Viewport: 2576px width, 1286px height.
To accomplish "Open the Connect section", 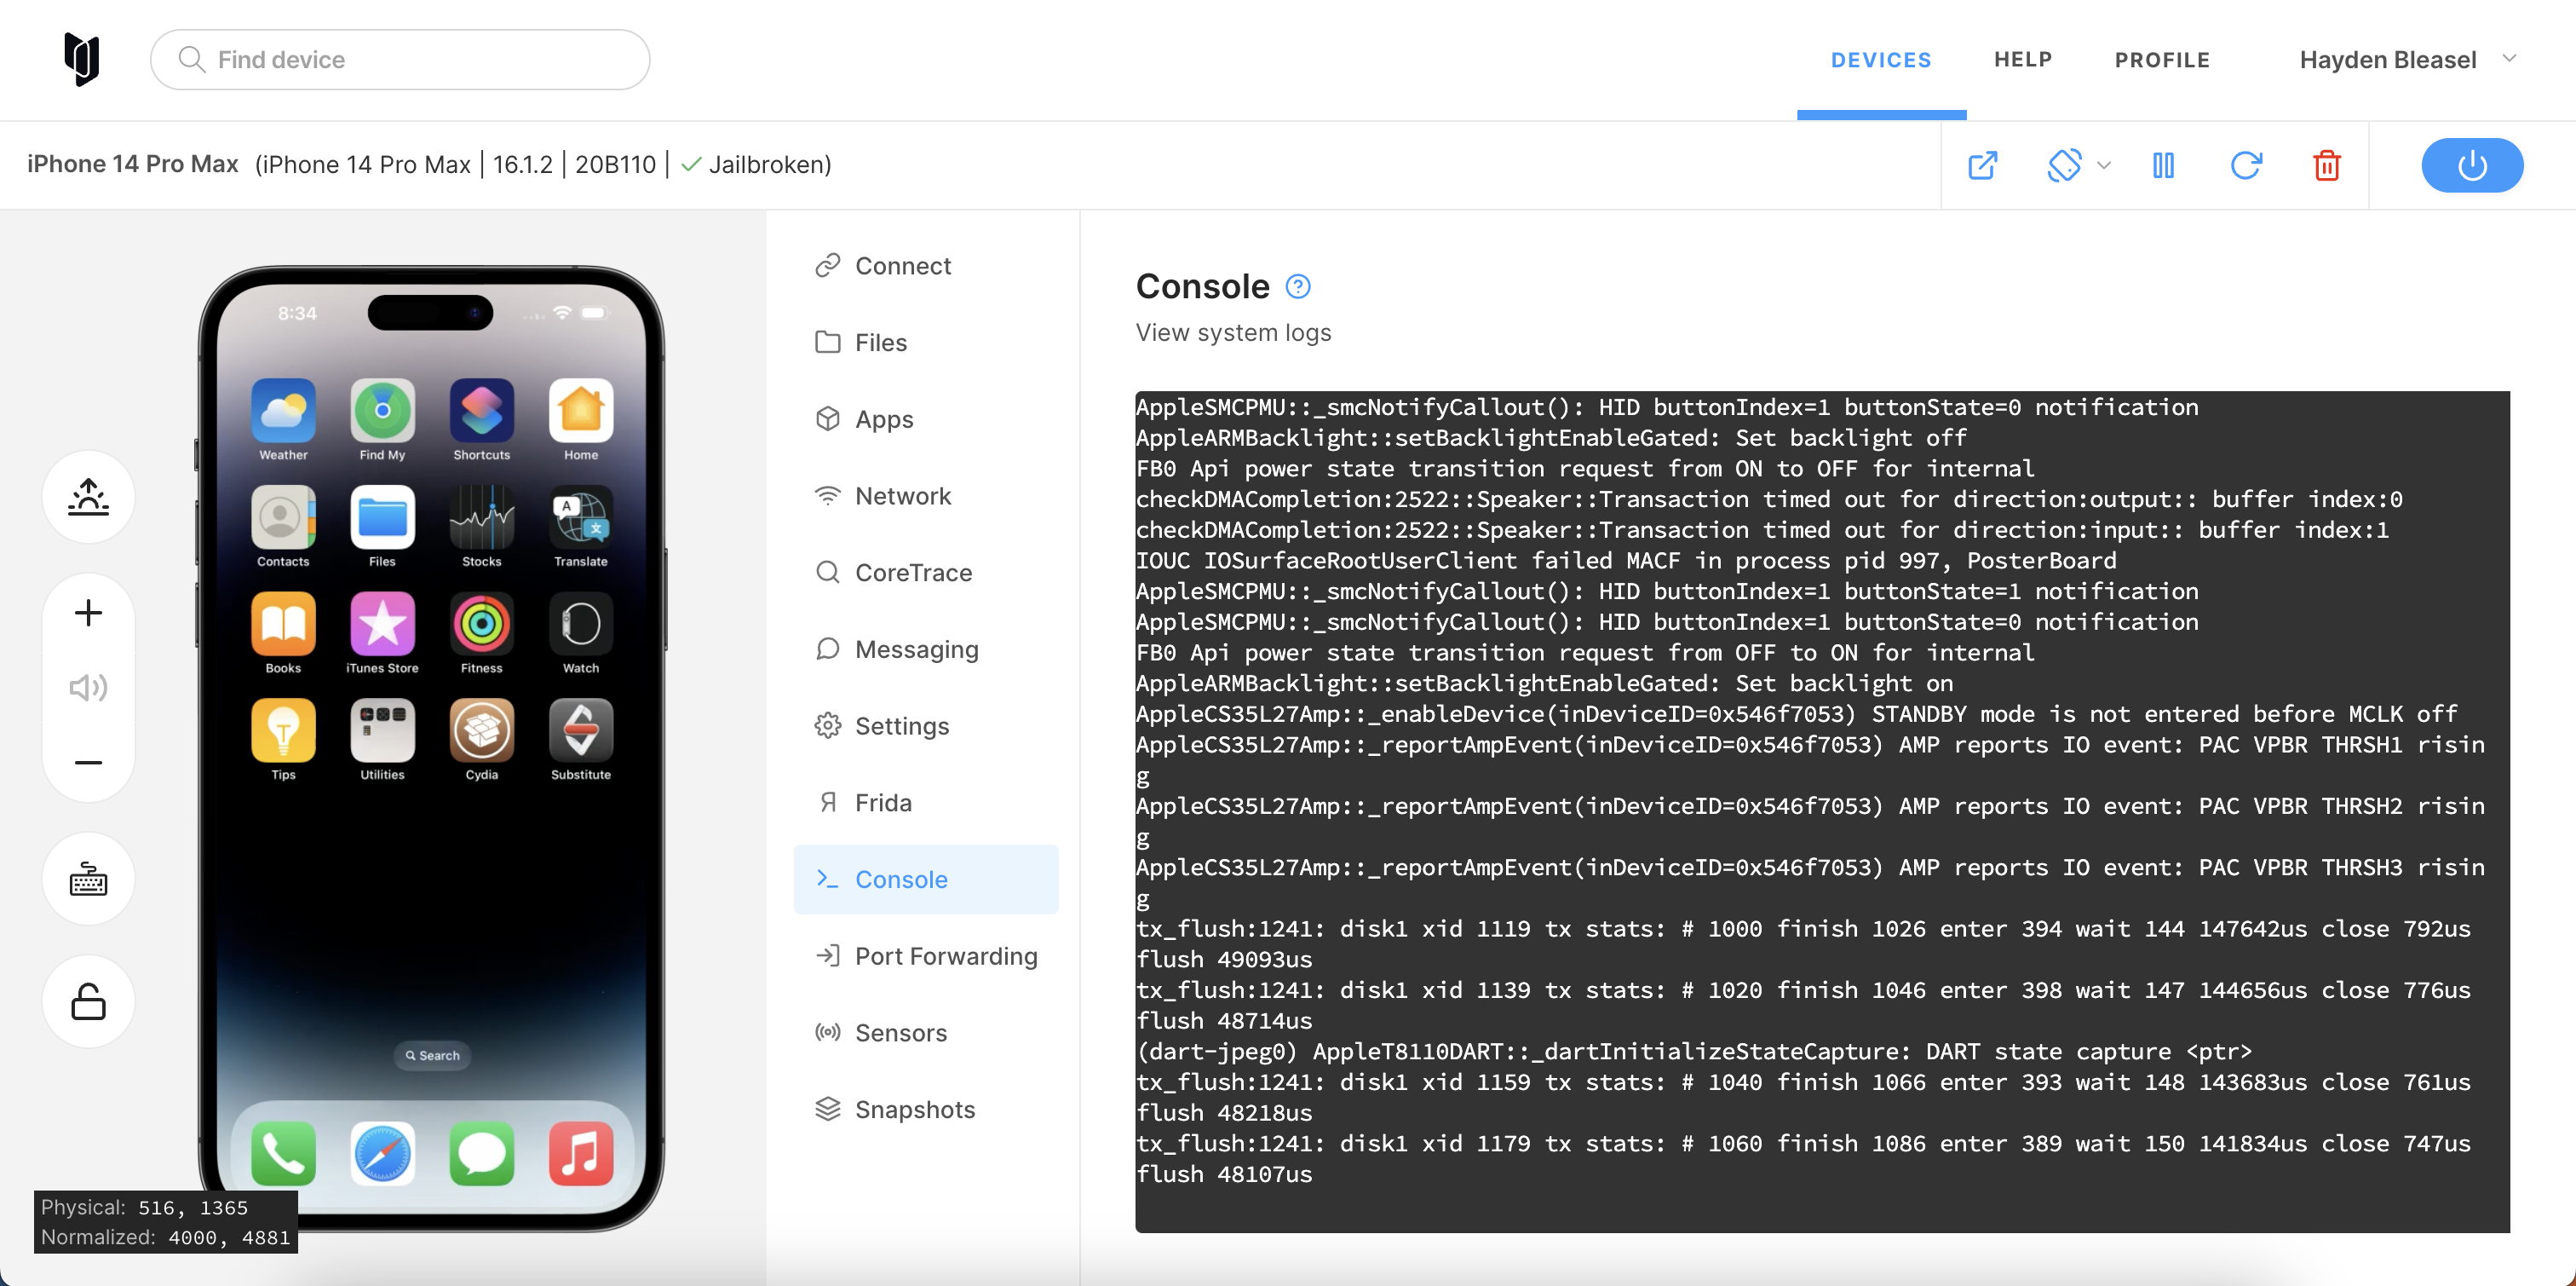I will pos(926,266).
